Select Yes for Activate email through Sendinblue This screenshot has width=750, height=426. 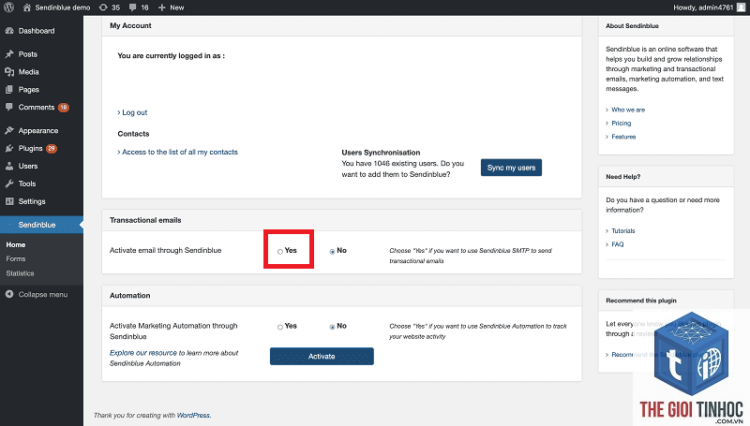click(279, 252)
